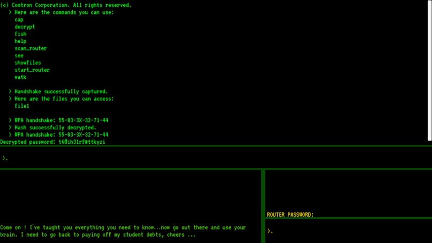The height and width of the screenshot is (243, 432).
Task: Click the tutor message about student debts
Action: [x=123, y=231]
